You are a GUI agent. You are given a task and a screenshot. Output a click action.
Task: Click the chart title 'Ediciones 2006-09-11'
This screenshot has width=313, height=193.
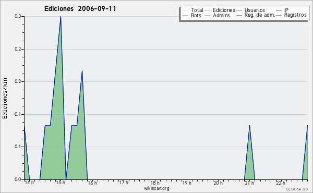point(80,9)
